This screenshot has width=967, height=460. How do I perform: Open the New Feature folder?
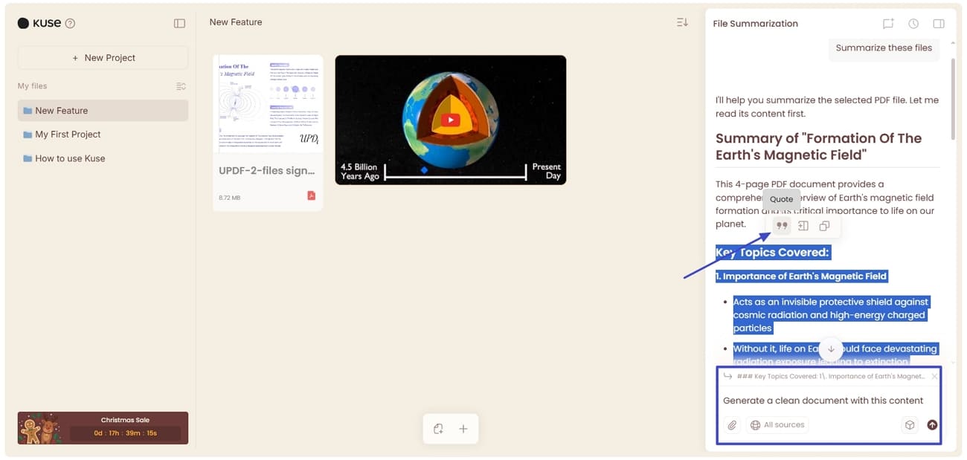click(103, 111)
